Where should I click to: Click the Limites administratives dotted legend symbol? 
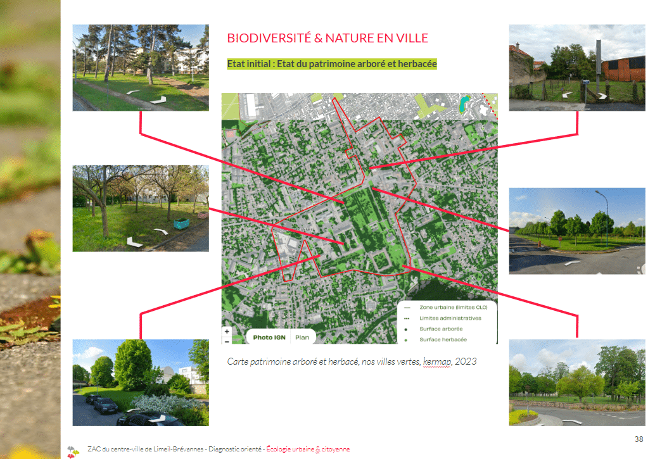click(x=406, y=318)
